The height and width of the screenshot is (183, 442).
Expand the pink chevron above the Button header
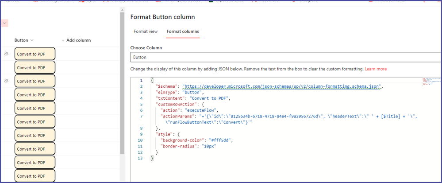click(x=4, y=23)
